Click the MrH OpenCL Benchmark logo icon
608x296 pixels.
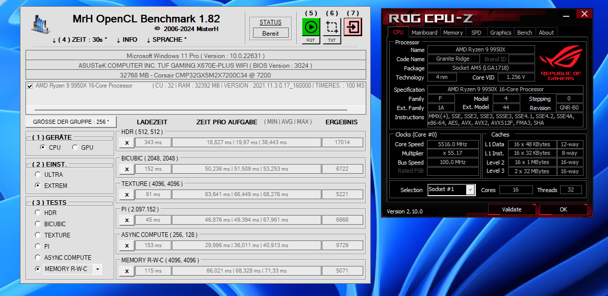point(41,24)
